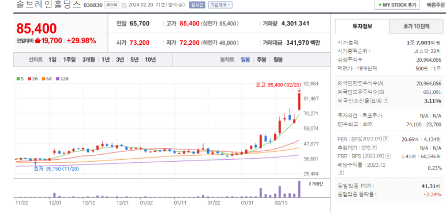Click the 52주최고 74,100 value
The image size is (446, 213).
click(x=413, y=124)
